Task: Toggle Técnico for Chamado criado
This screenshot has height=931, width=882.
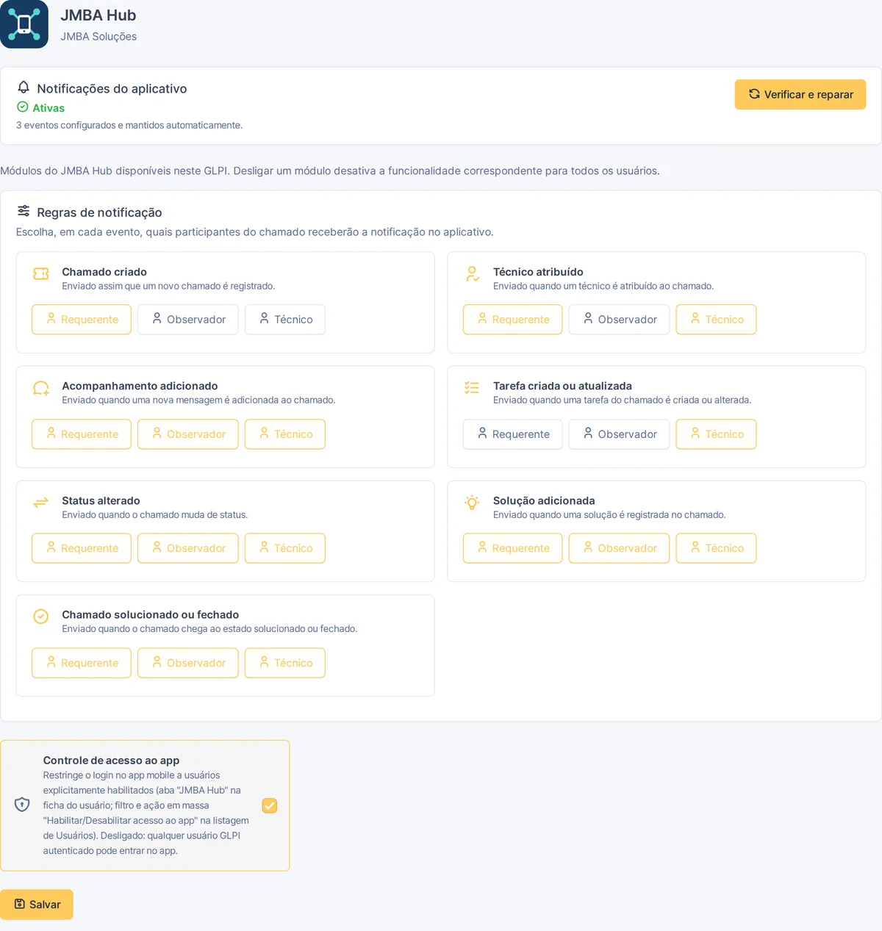Action: (x=285, y=320)
